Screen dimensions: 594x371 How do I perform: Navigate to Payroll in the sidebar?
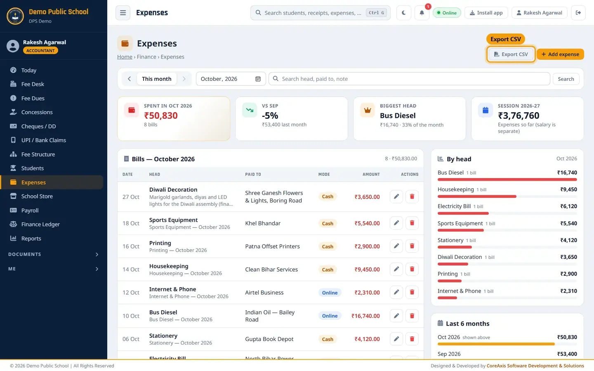click(52, 210)
